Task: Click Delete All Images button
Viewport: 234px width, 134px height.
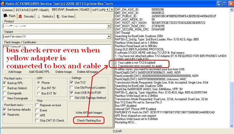Action: coord(88,72)
